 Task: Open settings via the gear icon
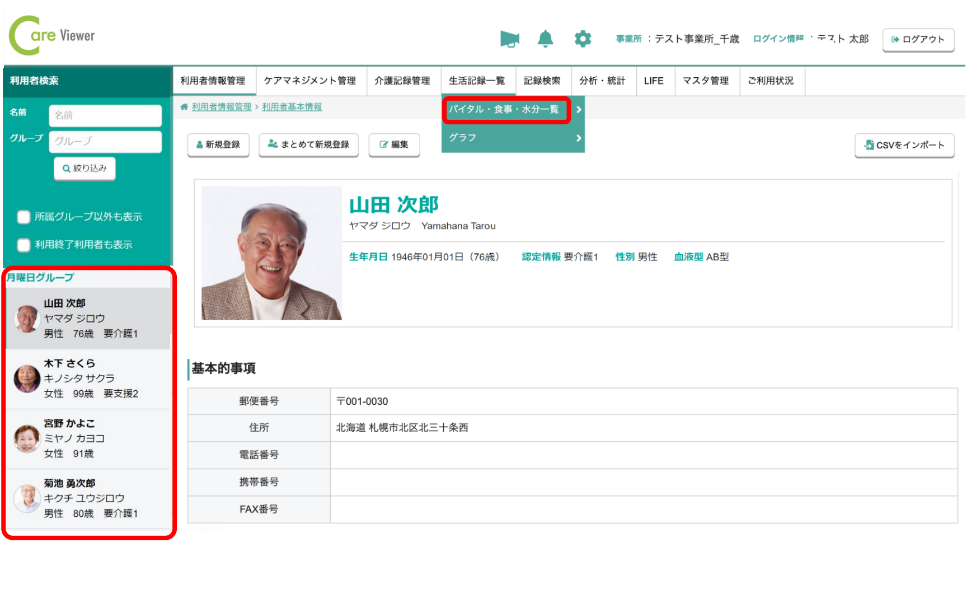point(583,39)
